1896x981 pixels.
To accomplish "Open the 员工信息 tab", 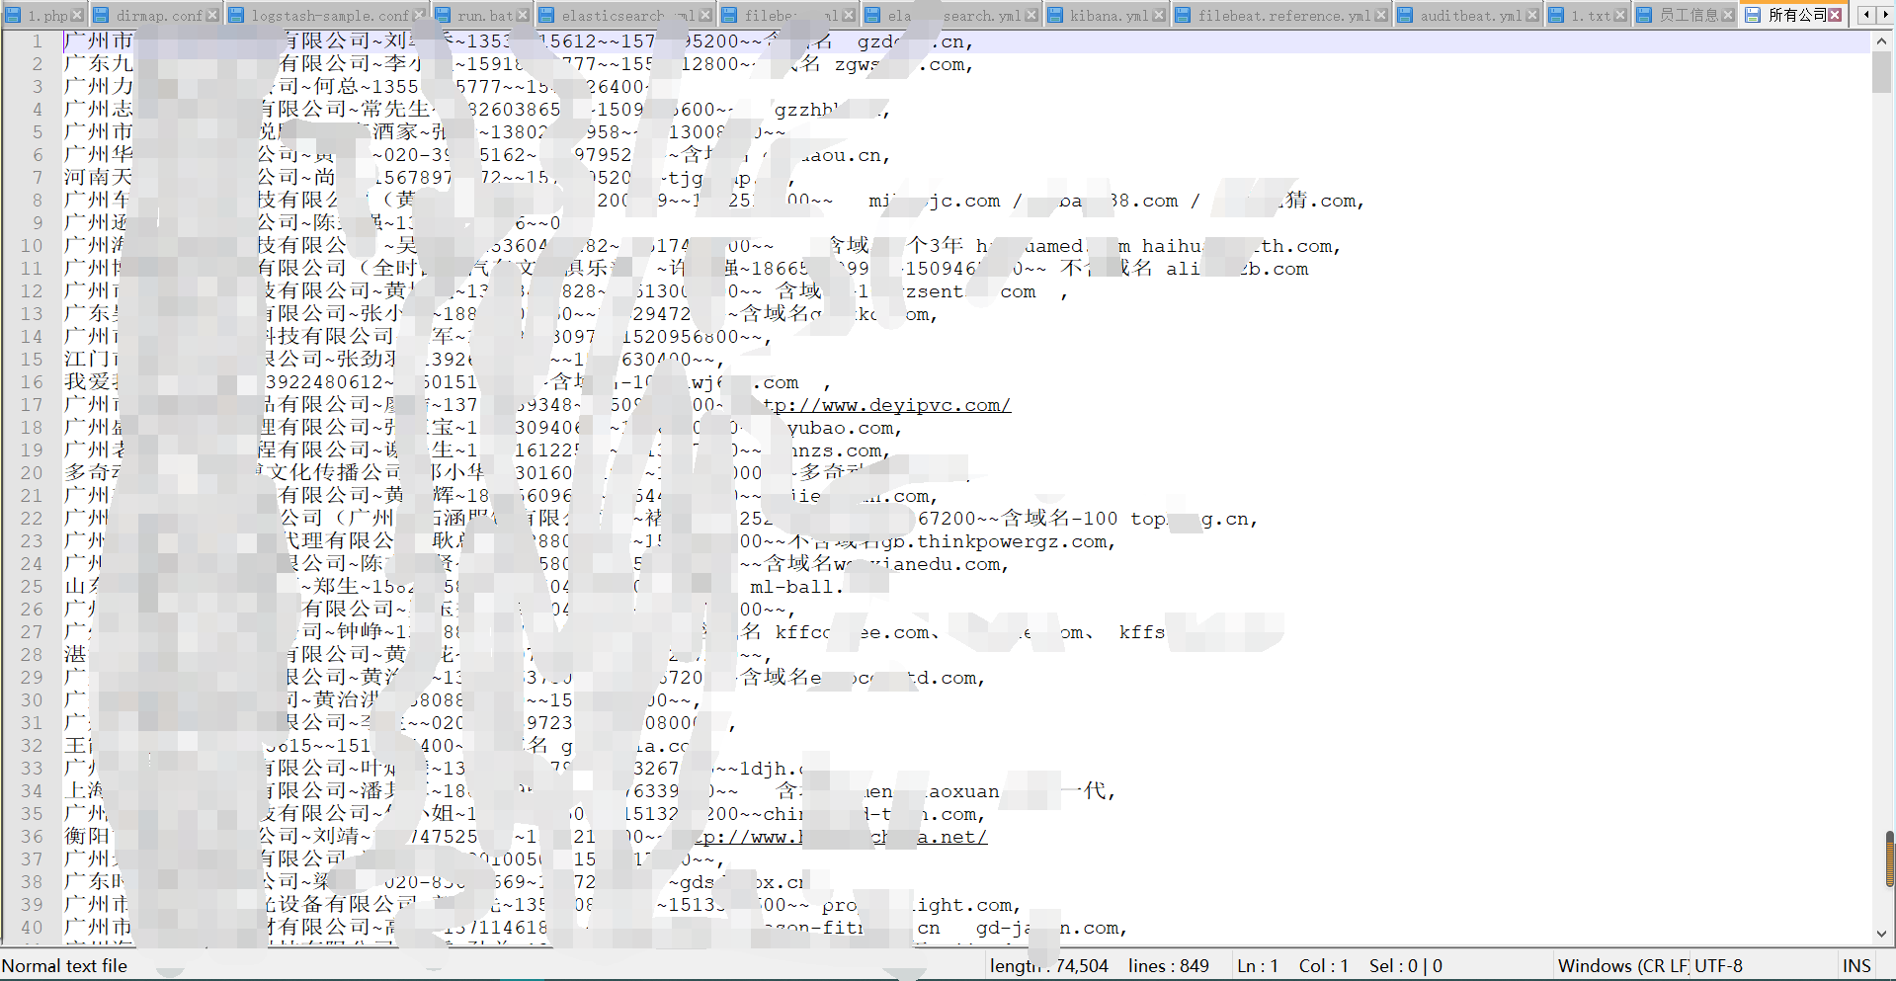I will pos(1687,15).
